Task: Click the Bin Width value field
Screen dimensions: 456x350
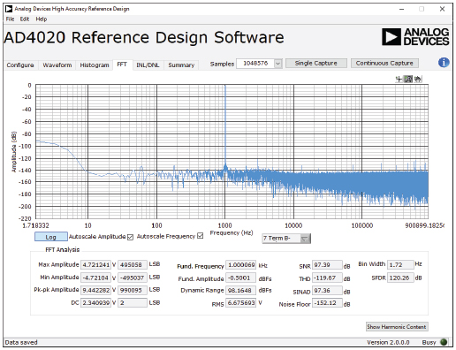Action: point(400,264)
